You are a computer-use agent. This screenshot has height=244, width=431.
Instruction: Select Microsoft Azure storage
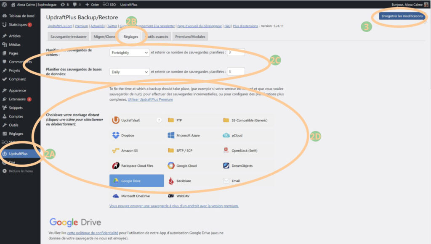pos(192,135)
